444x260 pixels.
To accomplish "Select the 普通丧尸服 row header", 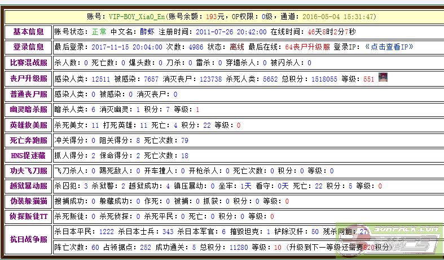I will point(28,95).
